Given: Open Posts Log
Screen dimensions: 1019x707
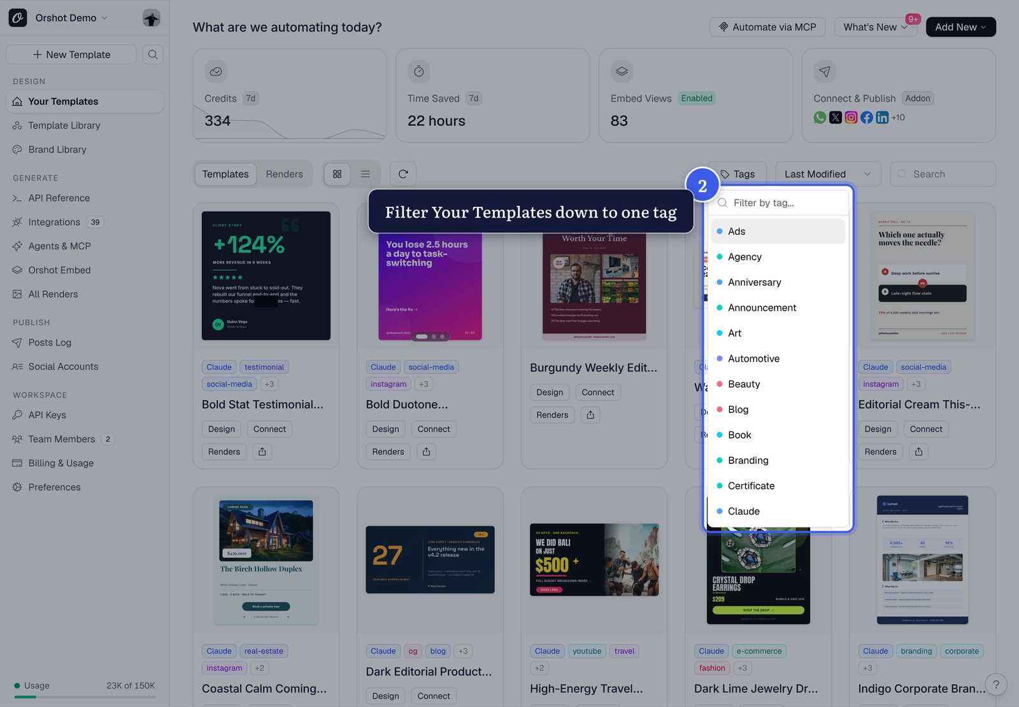Looking at the screenshot, I should 85,343.
